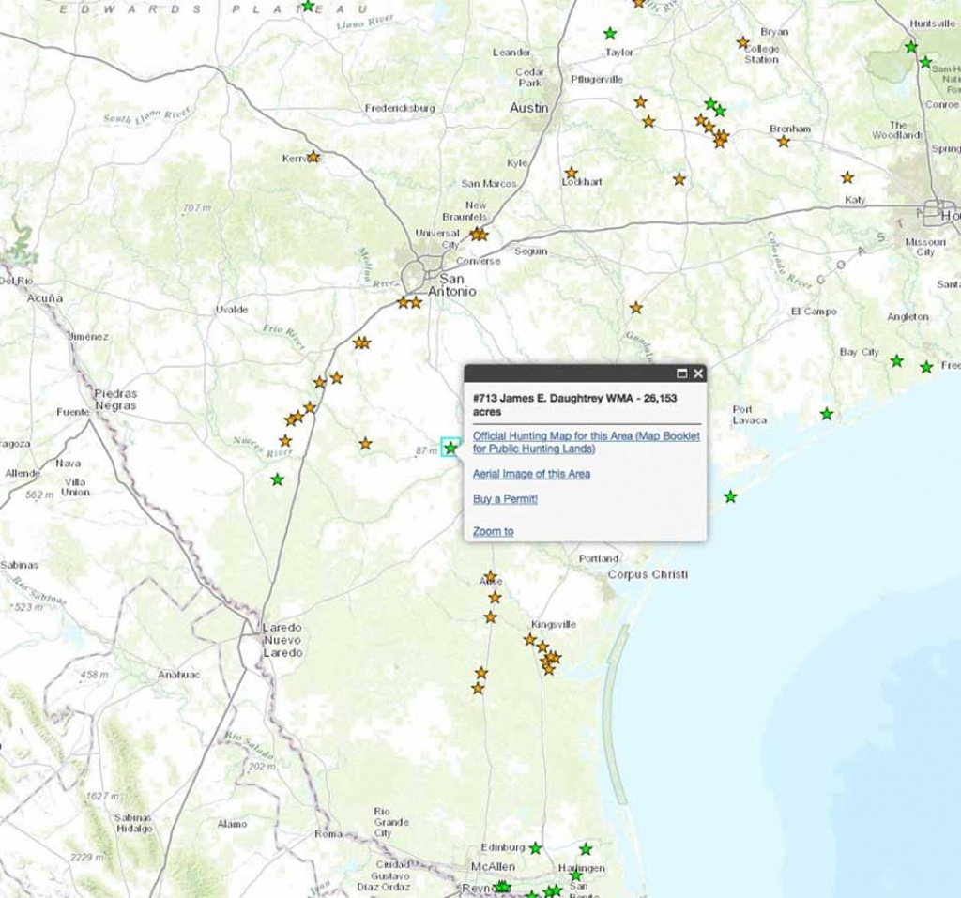Click the Buy a Permit! link
The image size is (961, 898).
[x=505, y=499]
